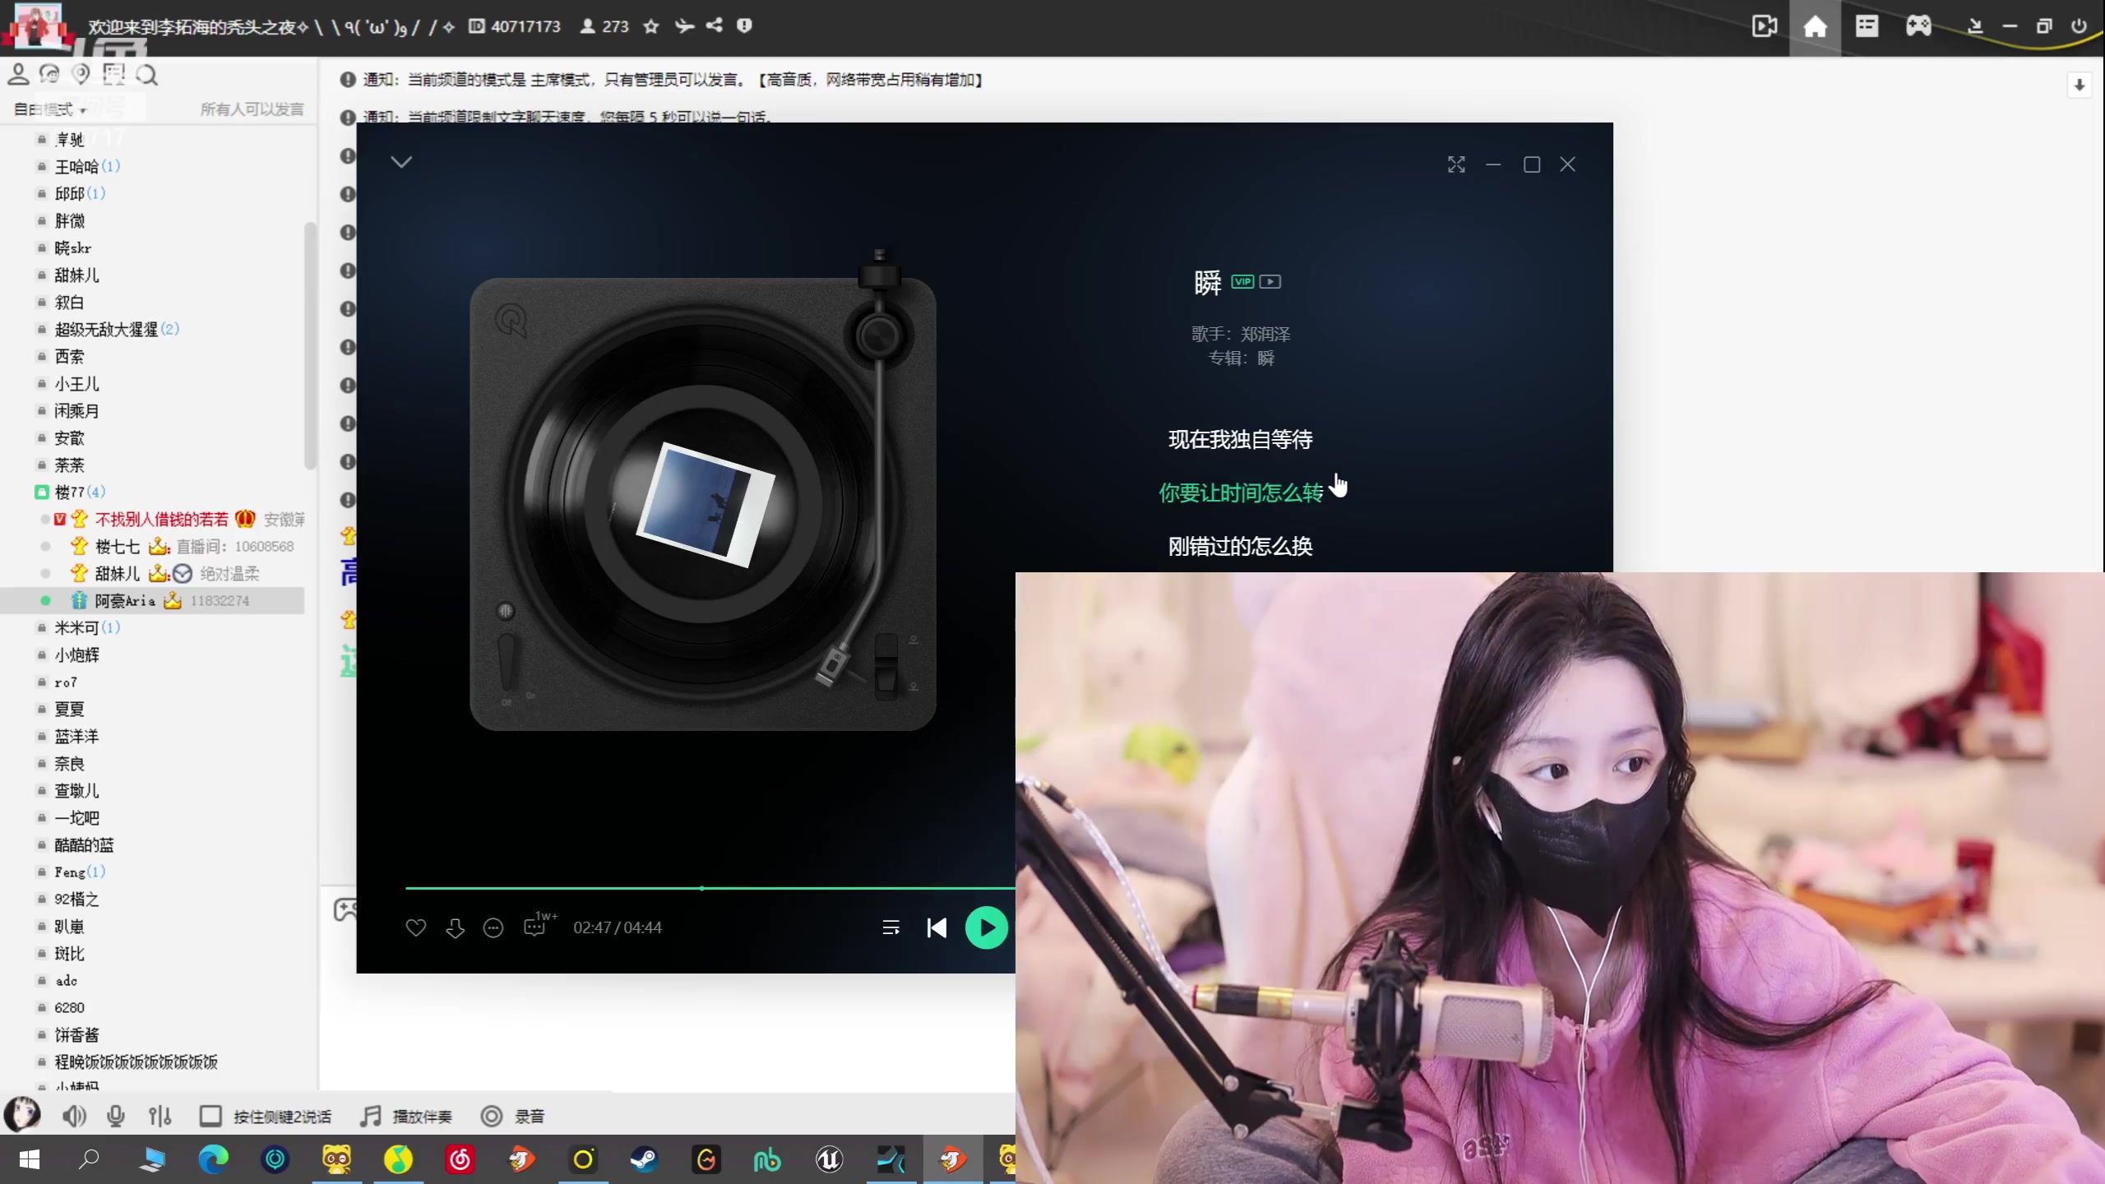The height and width of the screenshot is (1184, 2105).
Task: Open the song comments icon showing 1w+
Action: (536, 926)
